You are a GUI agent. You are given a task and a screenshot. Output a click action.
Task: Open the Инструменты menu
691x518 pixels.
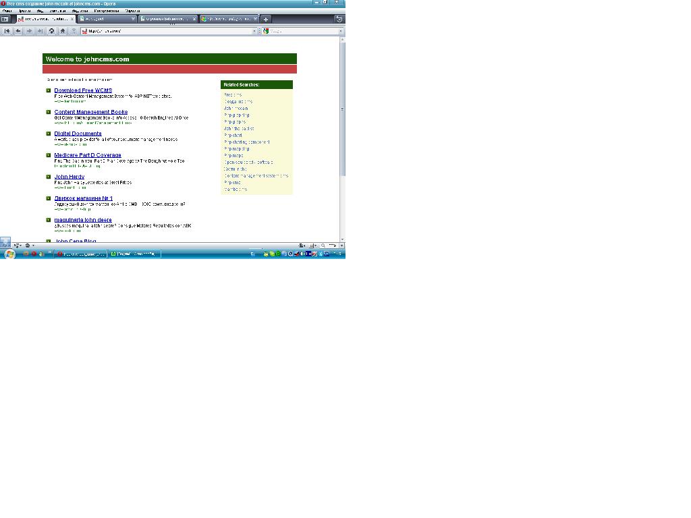[106, 11]
